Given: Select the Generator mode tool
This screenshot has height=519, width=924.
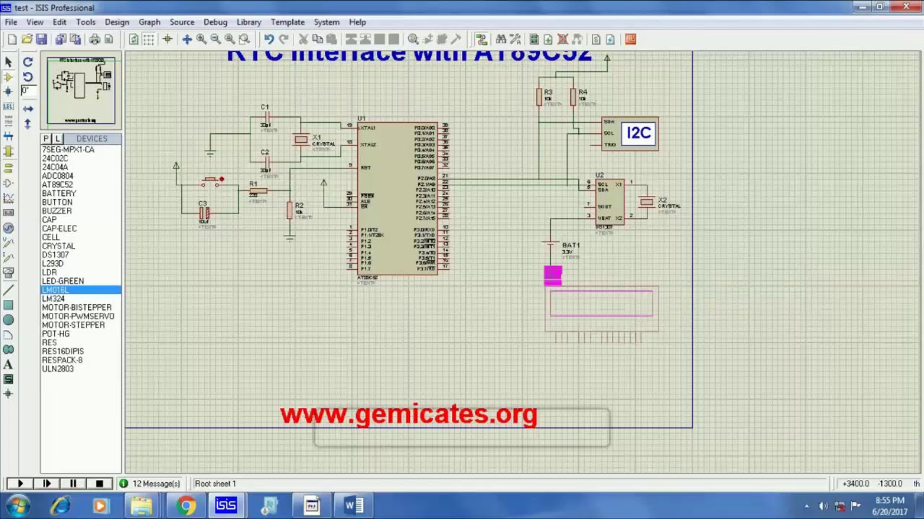Looking at the screenshot, I should coord(9,227).
